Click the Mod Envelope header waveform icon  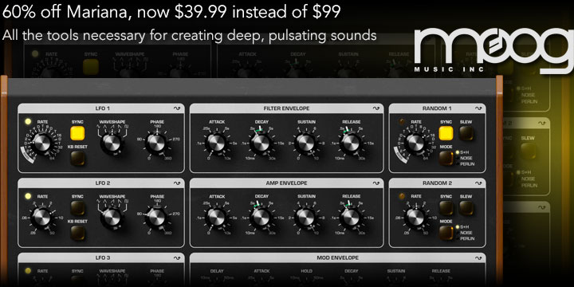point(479,258)
